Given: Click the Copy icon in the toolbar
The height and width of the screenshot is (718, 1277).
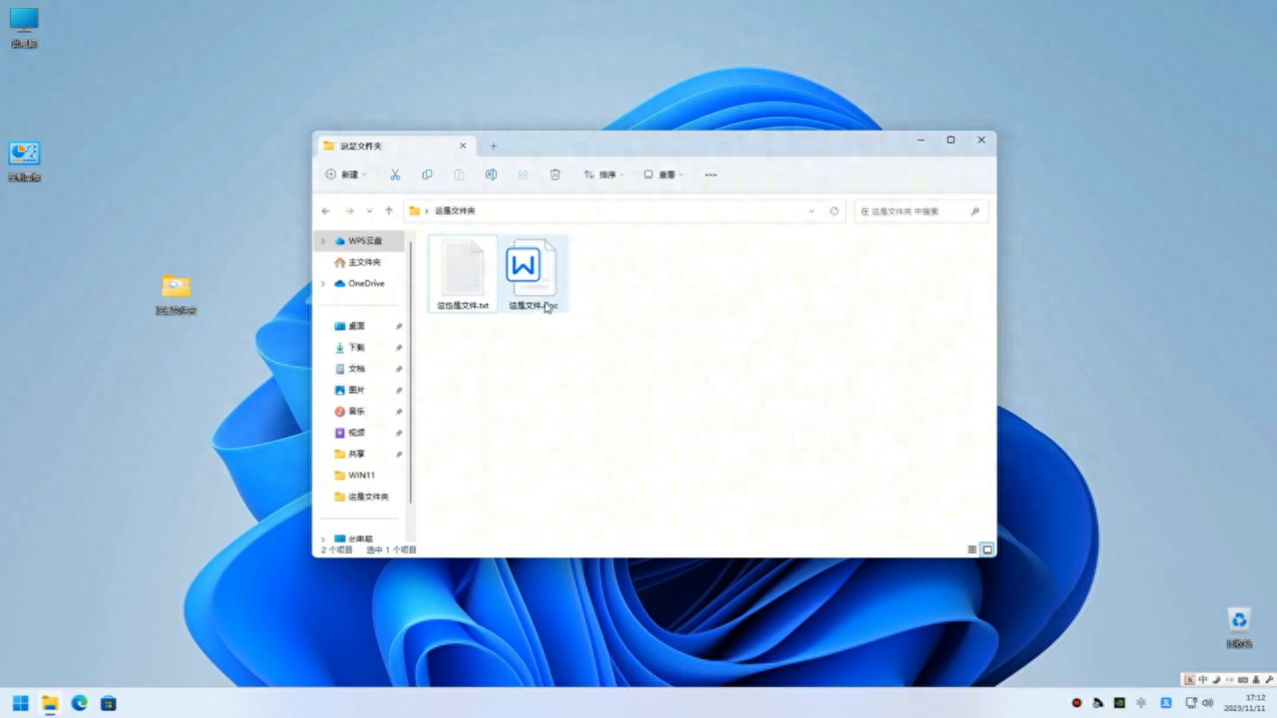Looking at the screenshot, I should [427, 175].
